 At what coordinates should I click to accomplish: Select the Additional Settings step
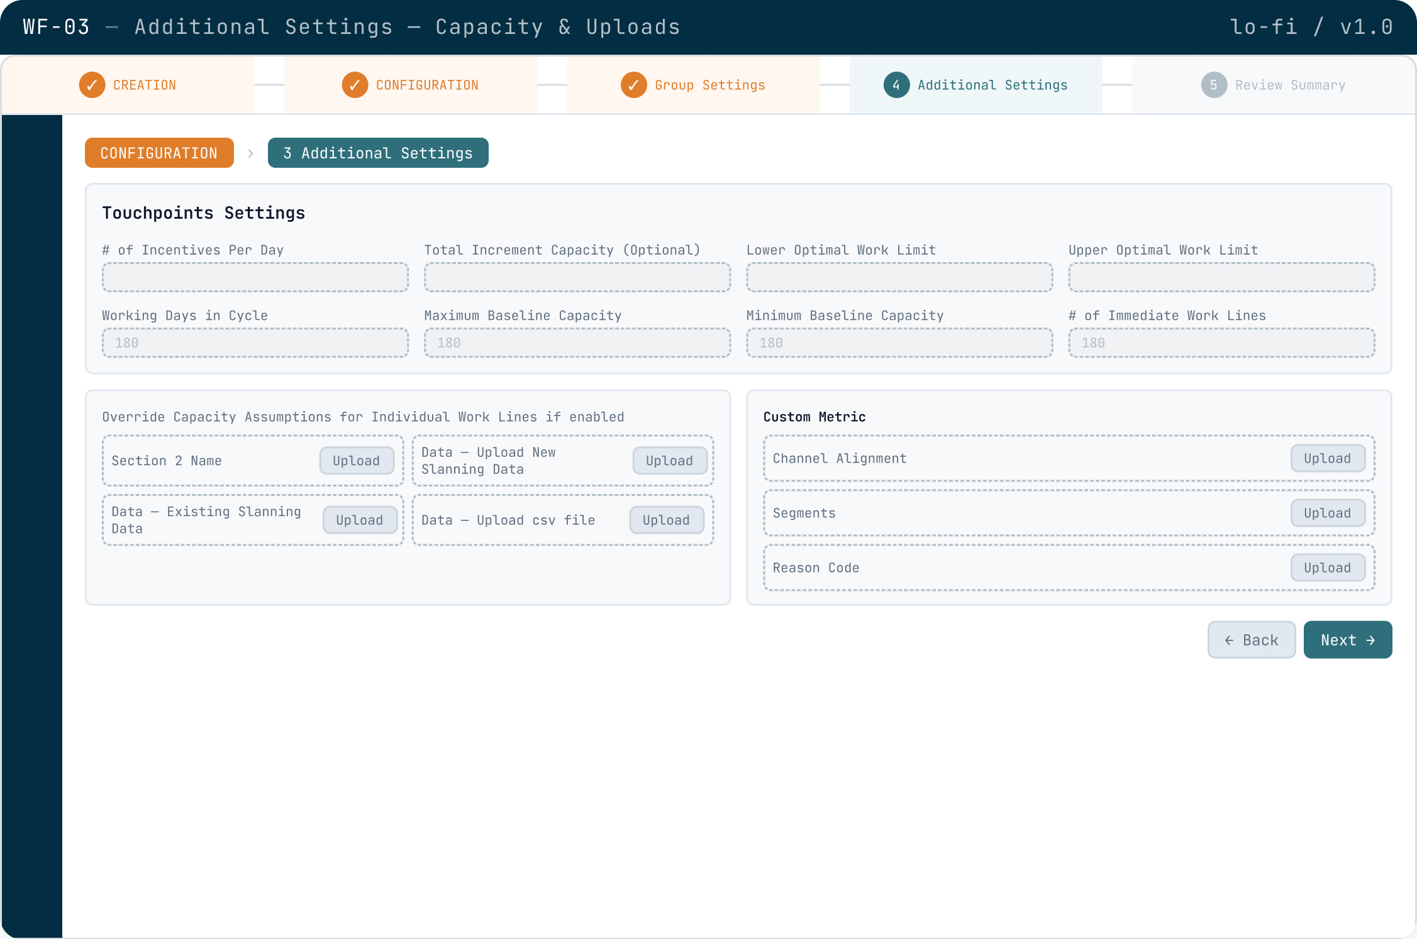coord(975,85)
